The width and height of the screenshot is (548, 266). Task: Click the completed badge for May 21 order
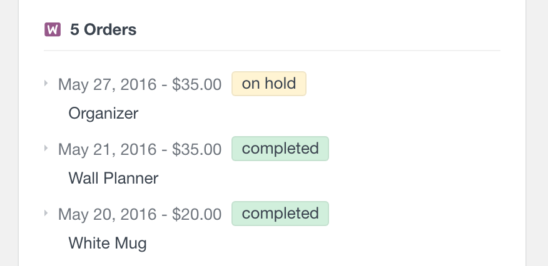280,149
